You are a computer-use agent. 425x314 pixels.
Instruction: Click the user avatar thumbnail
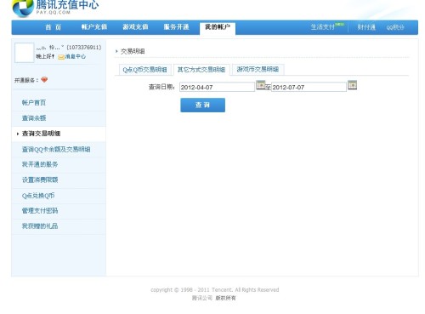pos(25,53)
